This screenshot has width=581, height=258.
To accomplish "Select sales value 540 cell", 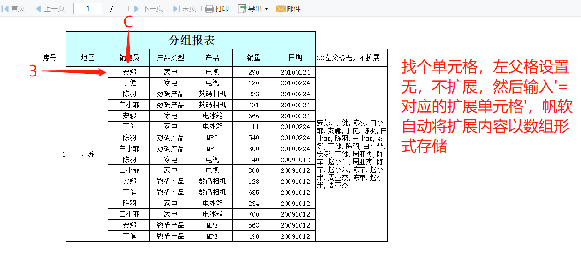I will (x=253, y=138).
